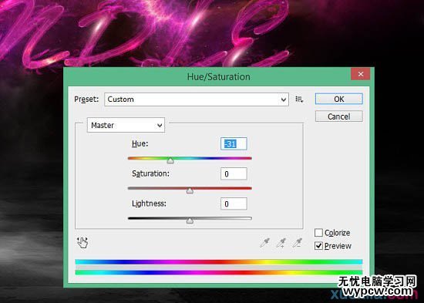The width and height of the screenshot is (424, 303).
Task: Click the lower color spectrum bar
Action: click(218, 272)
